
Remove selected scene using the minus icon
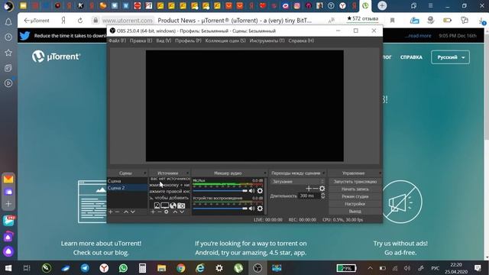(x=117, y=212)
